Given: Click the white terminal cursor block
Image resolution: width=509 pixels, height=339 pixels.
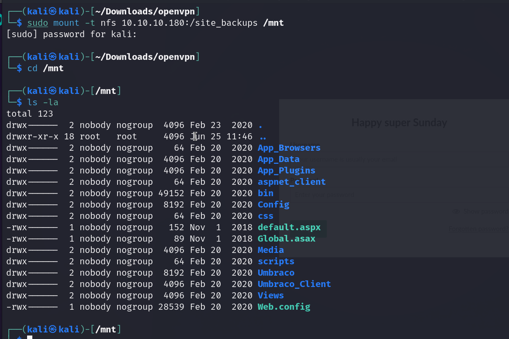Looking at the screenshot, I should pos(30,337).
